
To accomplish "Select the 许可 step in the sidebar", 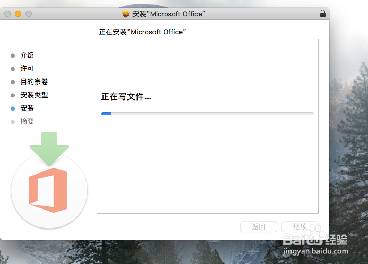I will (x=27, y=68).
